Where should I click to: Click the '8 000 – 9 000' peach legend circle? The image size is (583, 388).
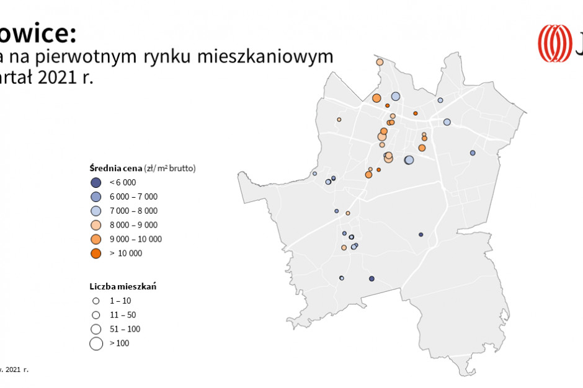click(x=96, y=225)
